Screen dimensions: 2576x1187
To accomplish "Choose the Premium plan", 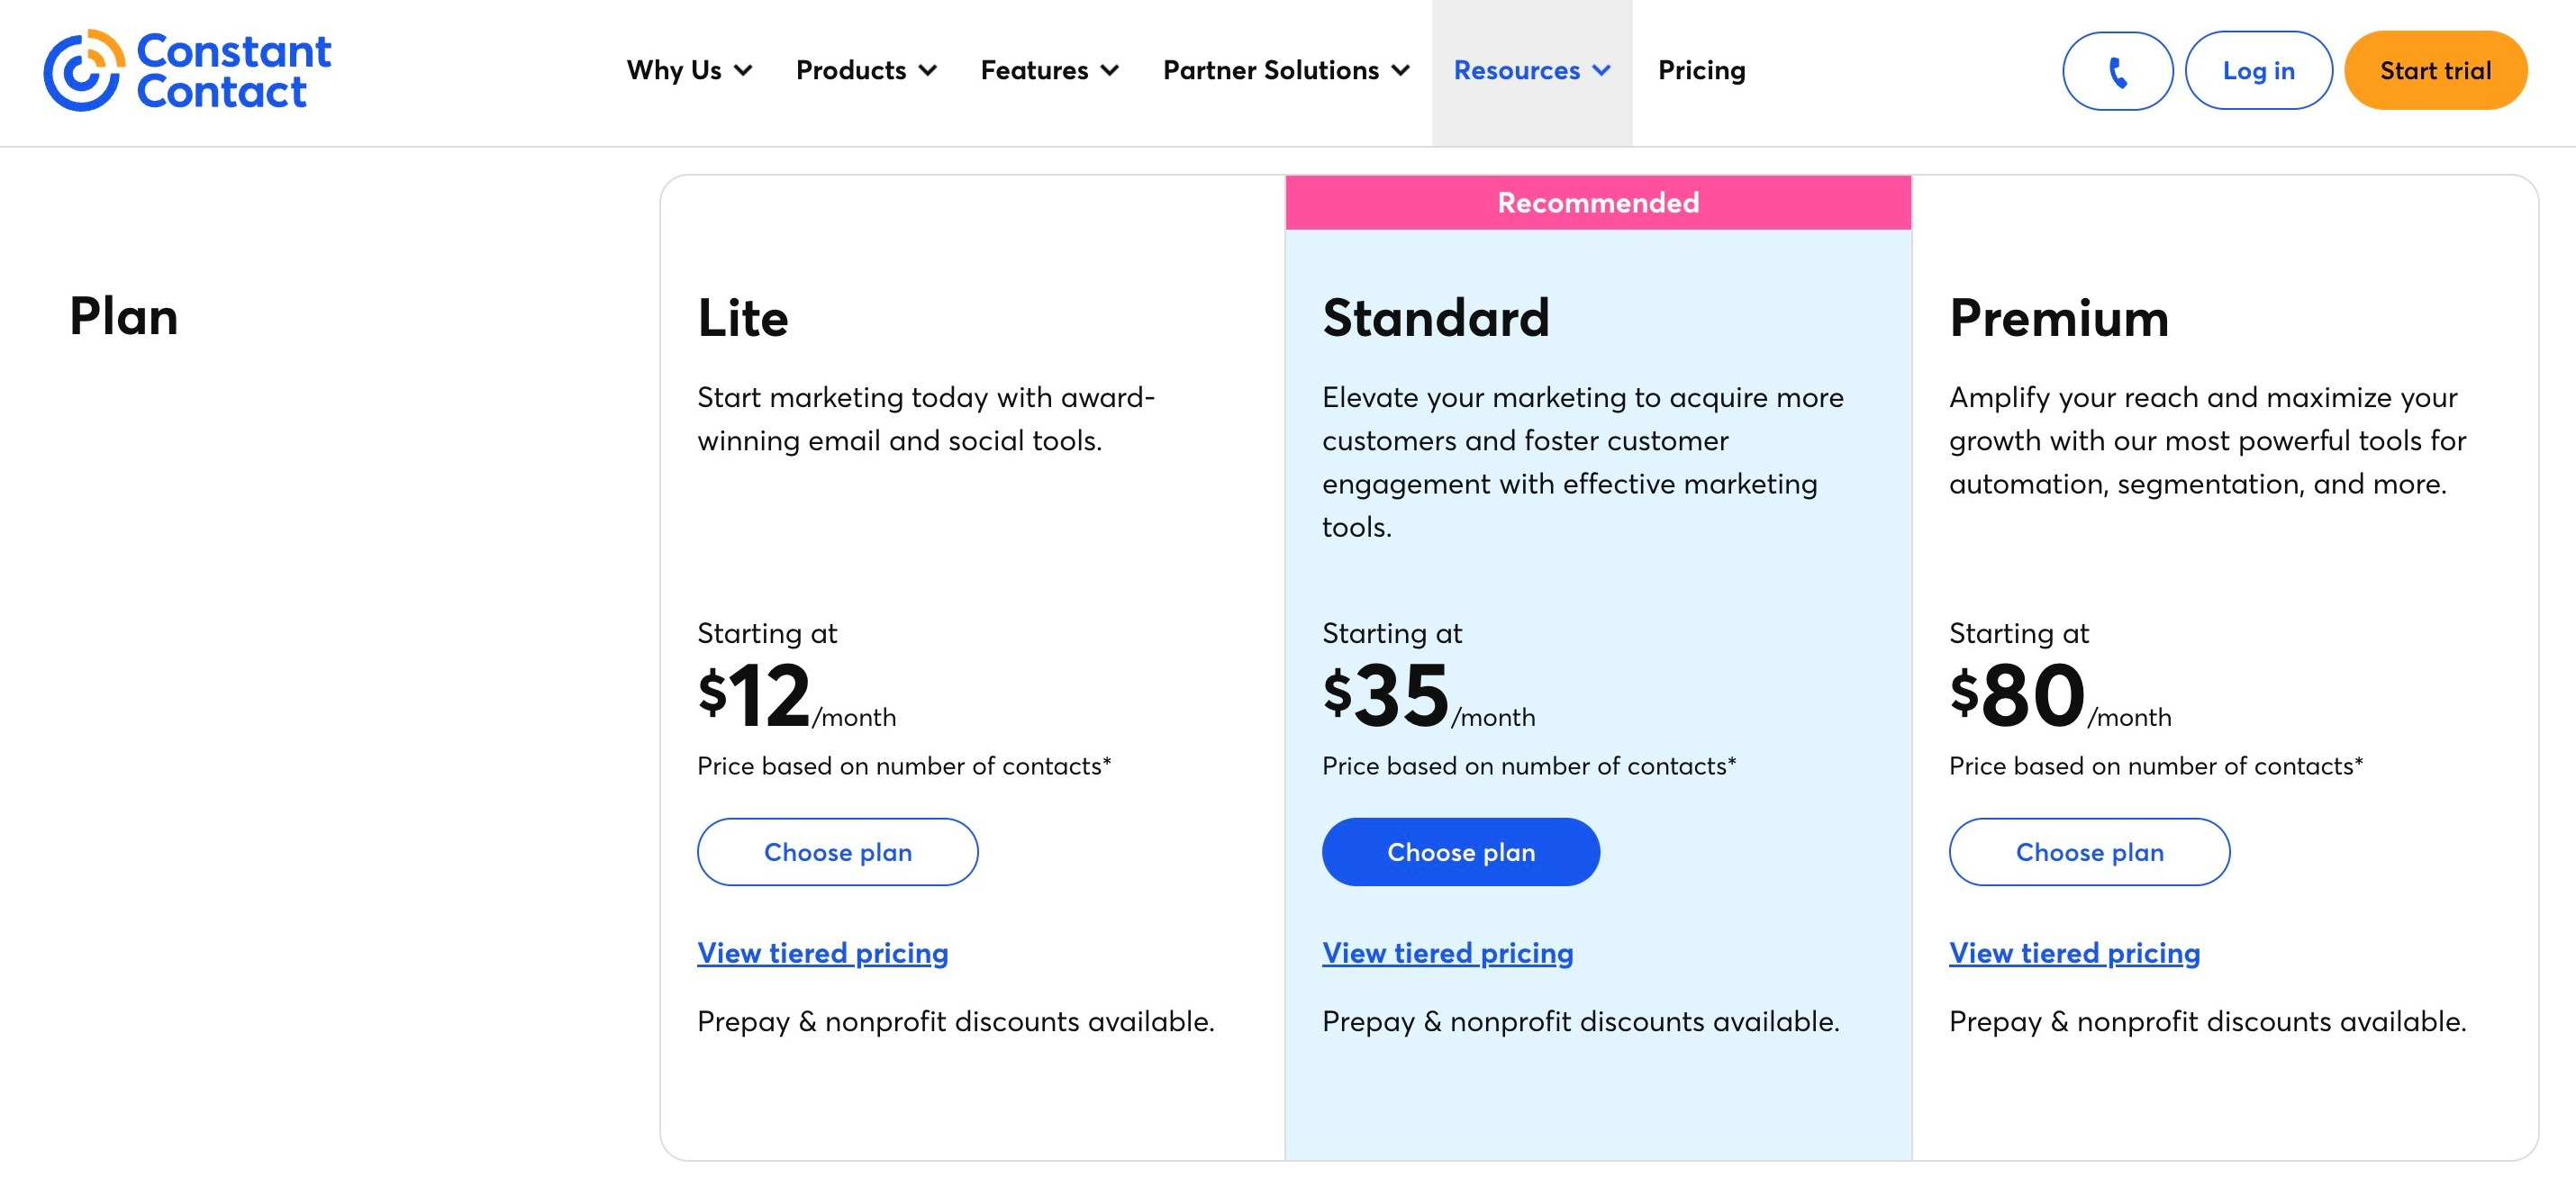I will [x=2089, y=852].
